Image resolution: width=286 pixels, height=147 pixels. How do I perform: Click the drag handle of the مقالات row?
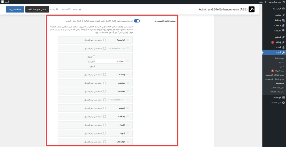pyautogui.click(x=128, y=61)
